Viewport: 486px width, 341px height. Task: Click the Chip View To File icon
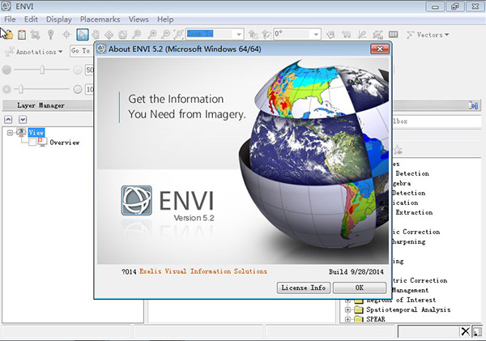(x=35, y=34)
